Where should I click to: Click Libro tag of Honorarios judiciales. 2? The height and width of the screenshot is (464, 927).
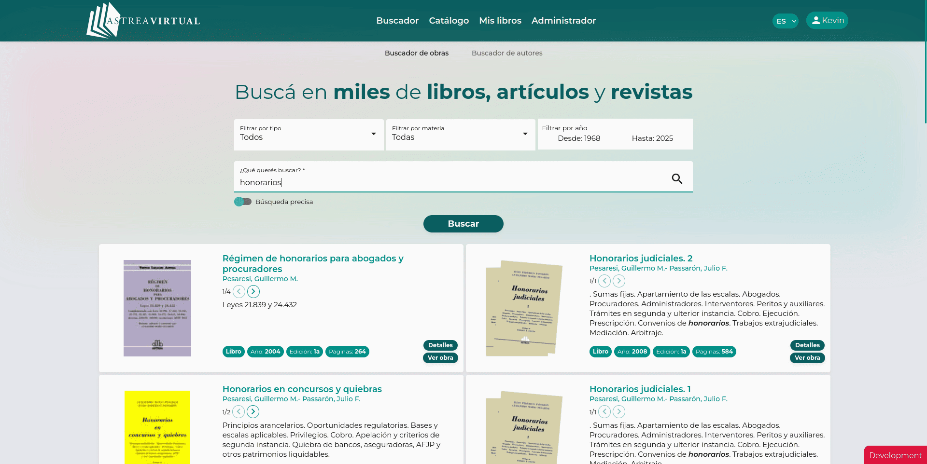(x=601, y=352)
